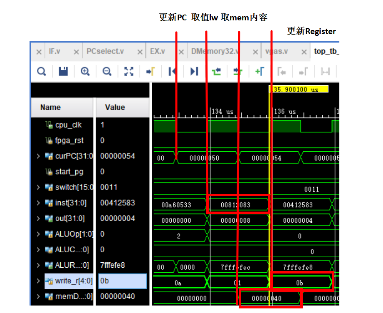383x313 pixels.
Task: Switch to the PCselect.v tab
Action: click(x=105, y=51)
